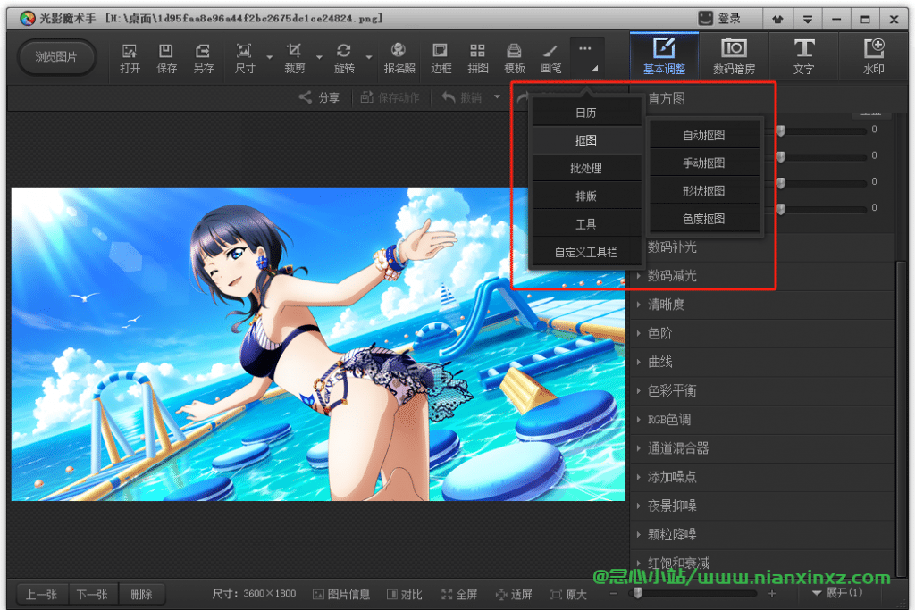Screen dimensions: 915x610
Task: Open 图片信息 image info
Action: pyautogui.click(x=341, y=594)
